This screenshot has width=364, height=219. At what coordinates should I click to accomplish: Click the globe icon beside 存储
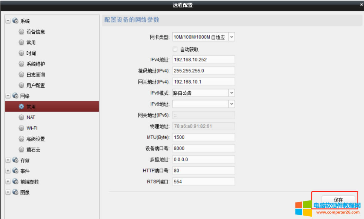tap(15, 160)
